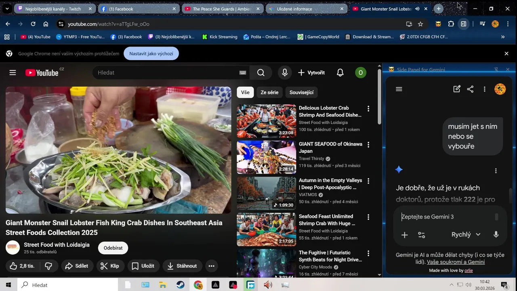Show more bookmarks with double chevron
Image resolution: width=517 pixels, height=291 pixels.
(x=503, y=37)
